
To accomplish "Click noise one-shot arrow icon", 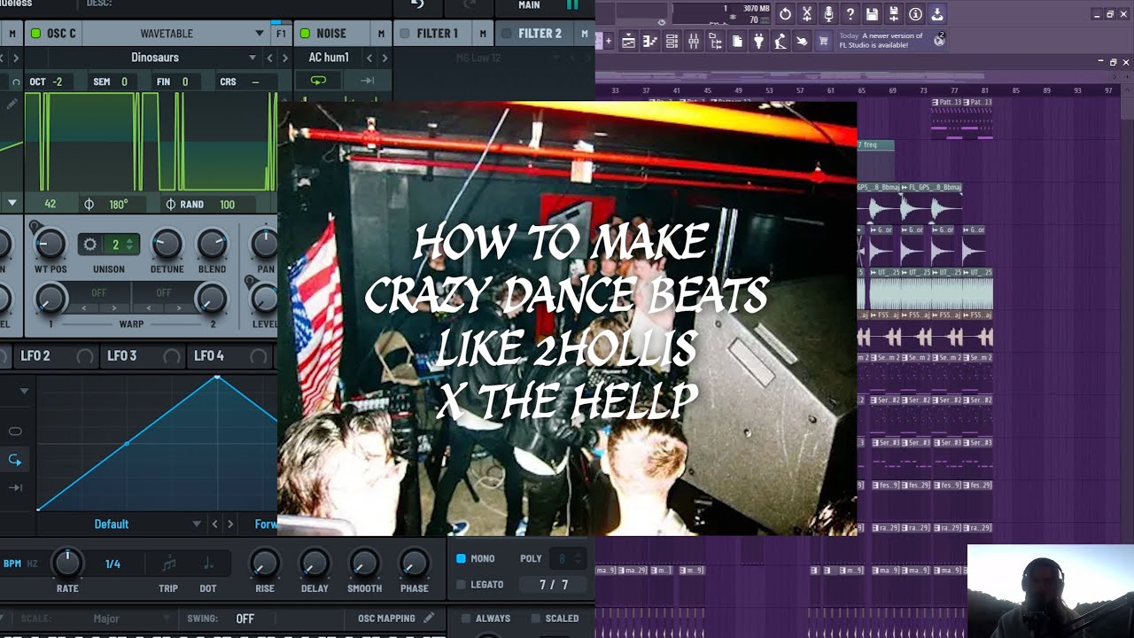I will (367, 81).
